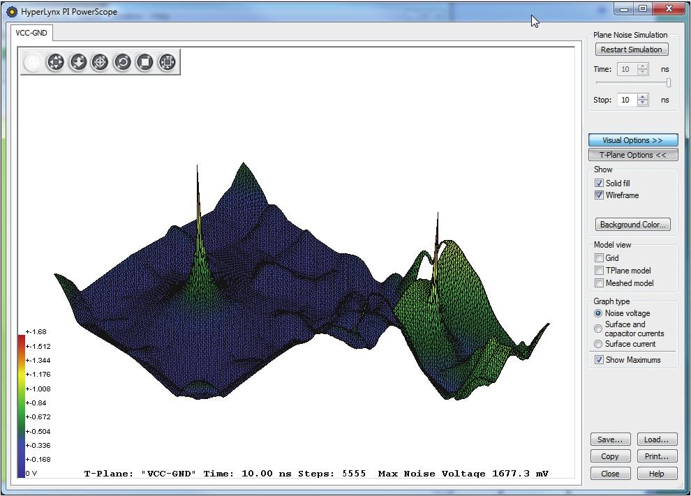Expand the Visual Options section
This screenshot has height=496, width=691.
tap(632, 140)
